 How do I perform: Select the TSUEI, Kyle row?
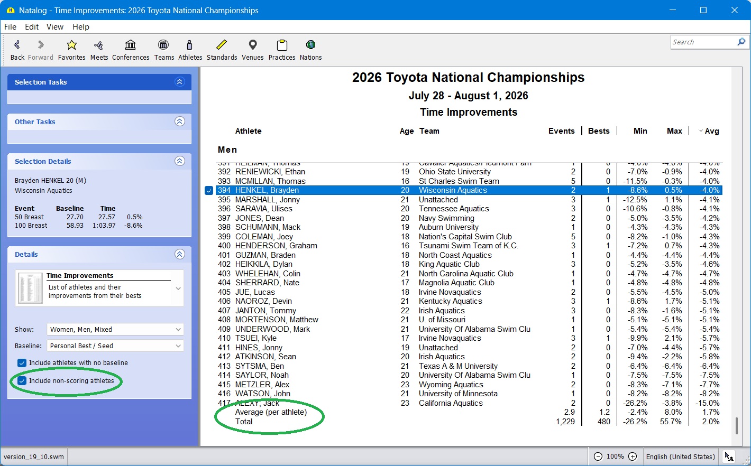[x=469, y=338]
